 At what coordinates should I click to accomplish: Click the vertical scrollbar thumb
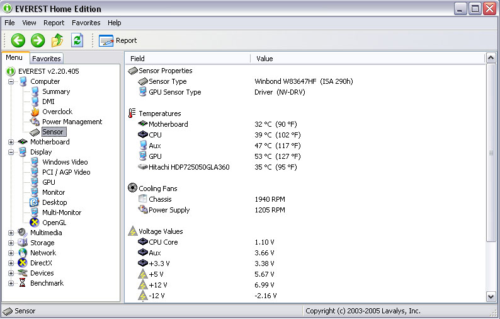click(491, 153)
